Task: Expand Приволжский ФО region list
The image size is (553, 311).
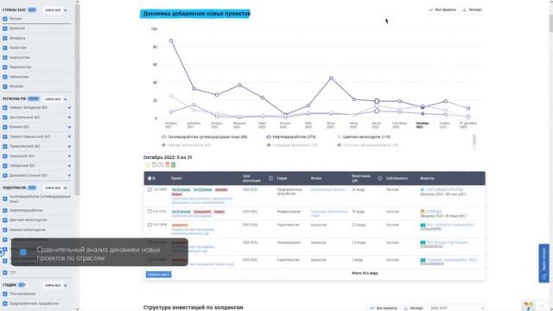Action: point(69,147)
